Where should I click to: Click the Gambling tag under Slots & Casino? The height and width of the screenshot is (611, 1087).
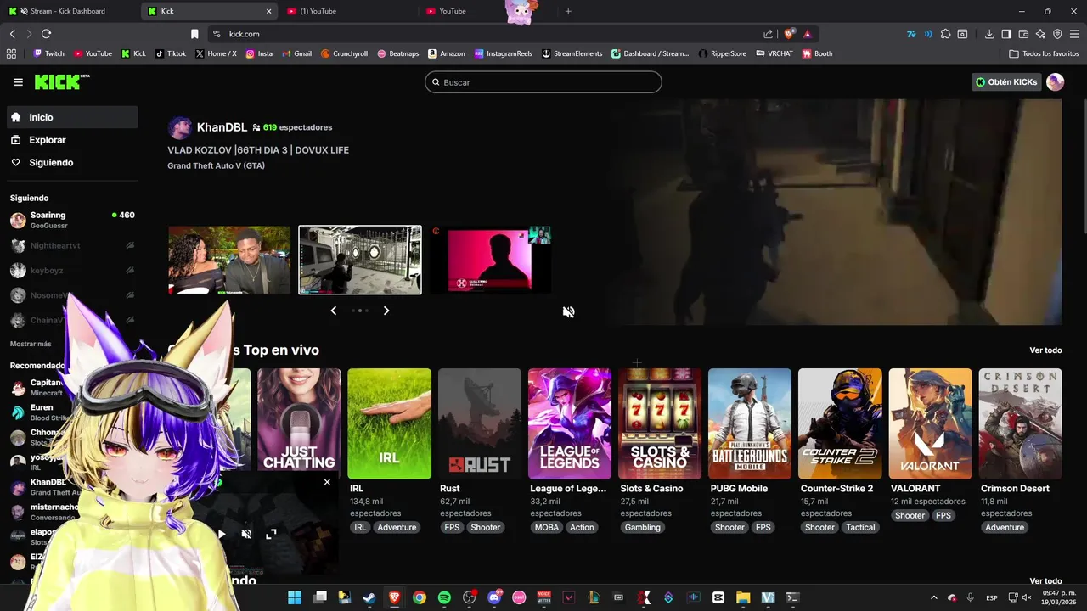click(643, 527)
